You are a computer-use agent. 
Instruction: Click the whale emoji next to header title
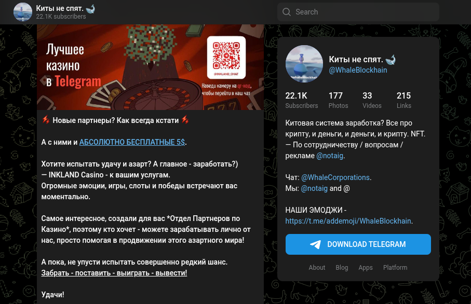[90, 9]
